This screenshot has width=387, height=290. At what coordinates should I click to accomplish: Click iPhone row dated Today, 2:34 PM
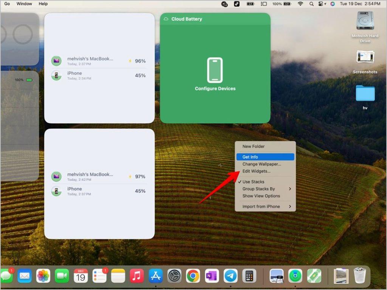point(99,75)
